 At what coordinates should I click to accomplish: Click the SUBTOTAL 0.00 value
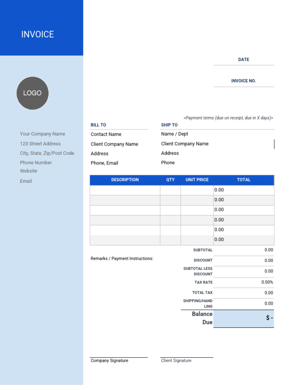(x=269, y=250)
